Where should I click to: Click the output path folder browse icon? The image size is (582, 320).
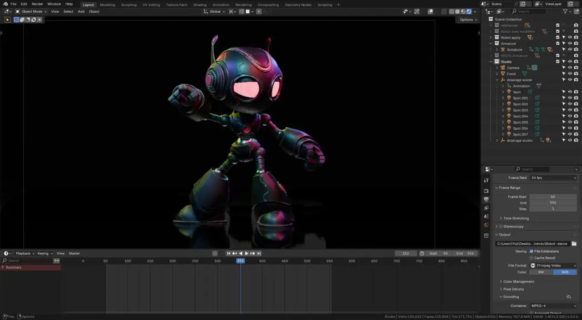(x=574, y=244)
